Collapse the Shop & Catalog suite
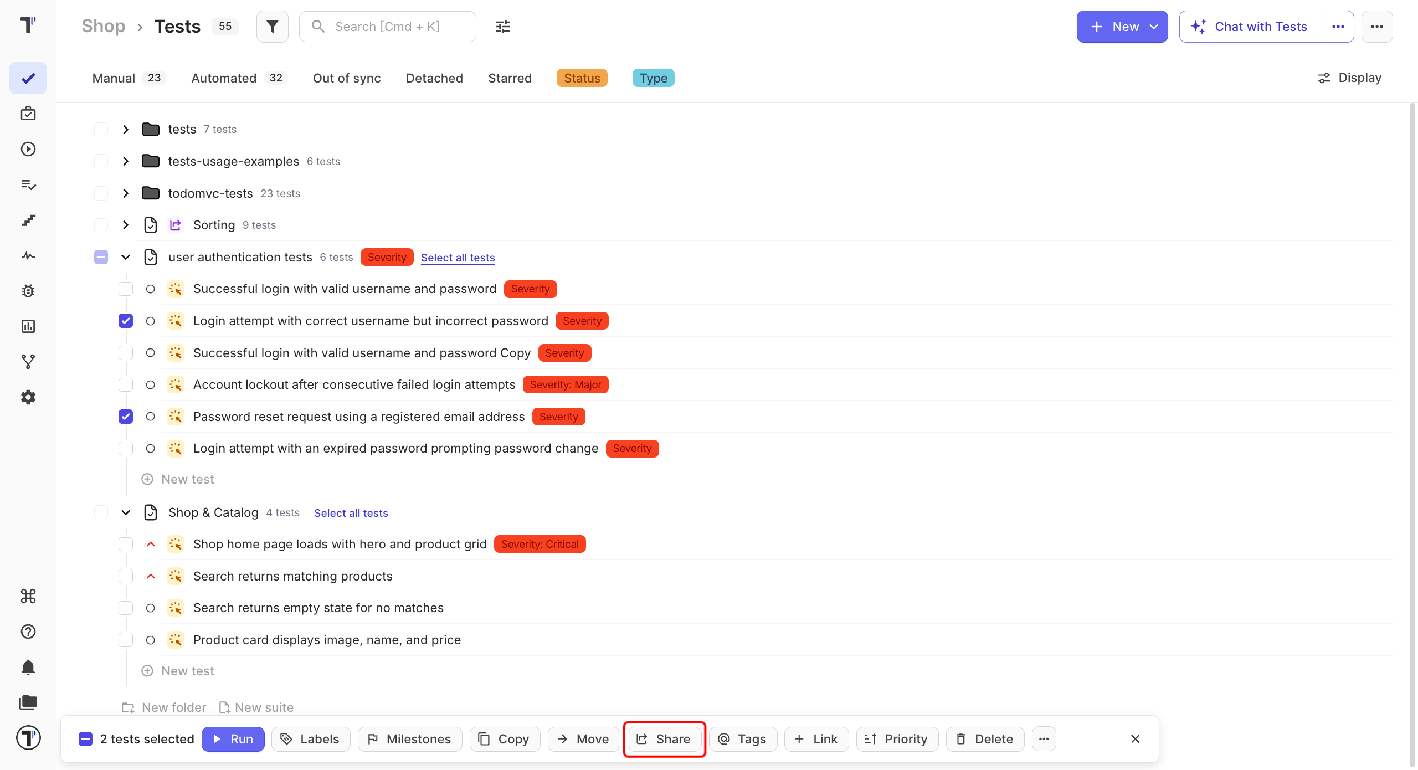Viewport: 1418px width, 770px height. click(x=126, y=512)
